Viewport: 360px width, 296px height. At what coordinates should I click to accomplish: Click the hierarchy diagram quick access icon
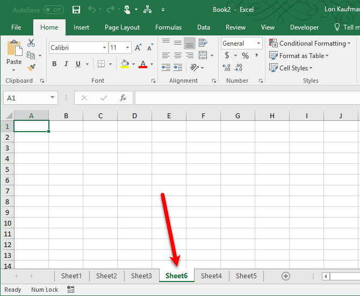(x=147, y=10)
